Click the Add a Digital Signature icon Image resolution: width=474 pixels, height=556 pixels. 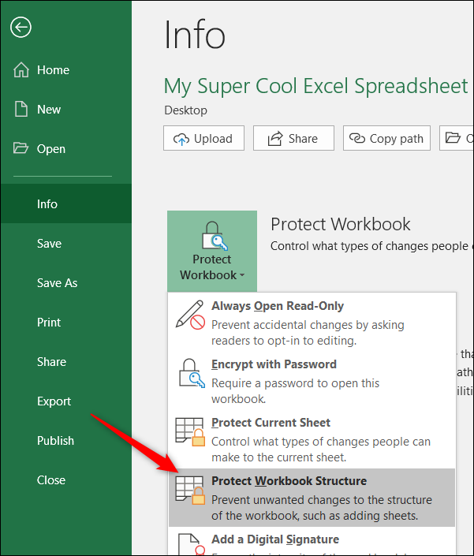pos(189,543)
